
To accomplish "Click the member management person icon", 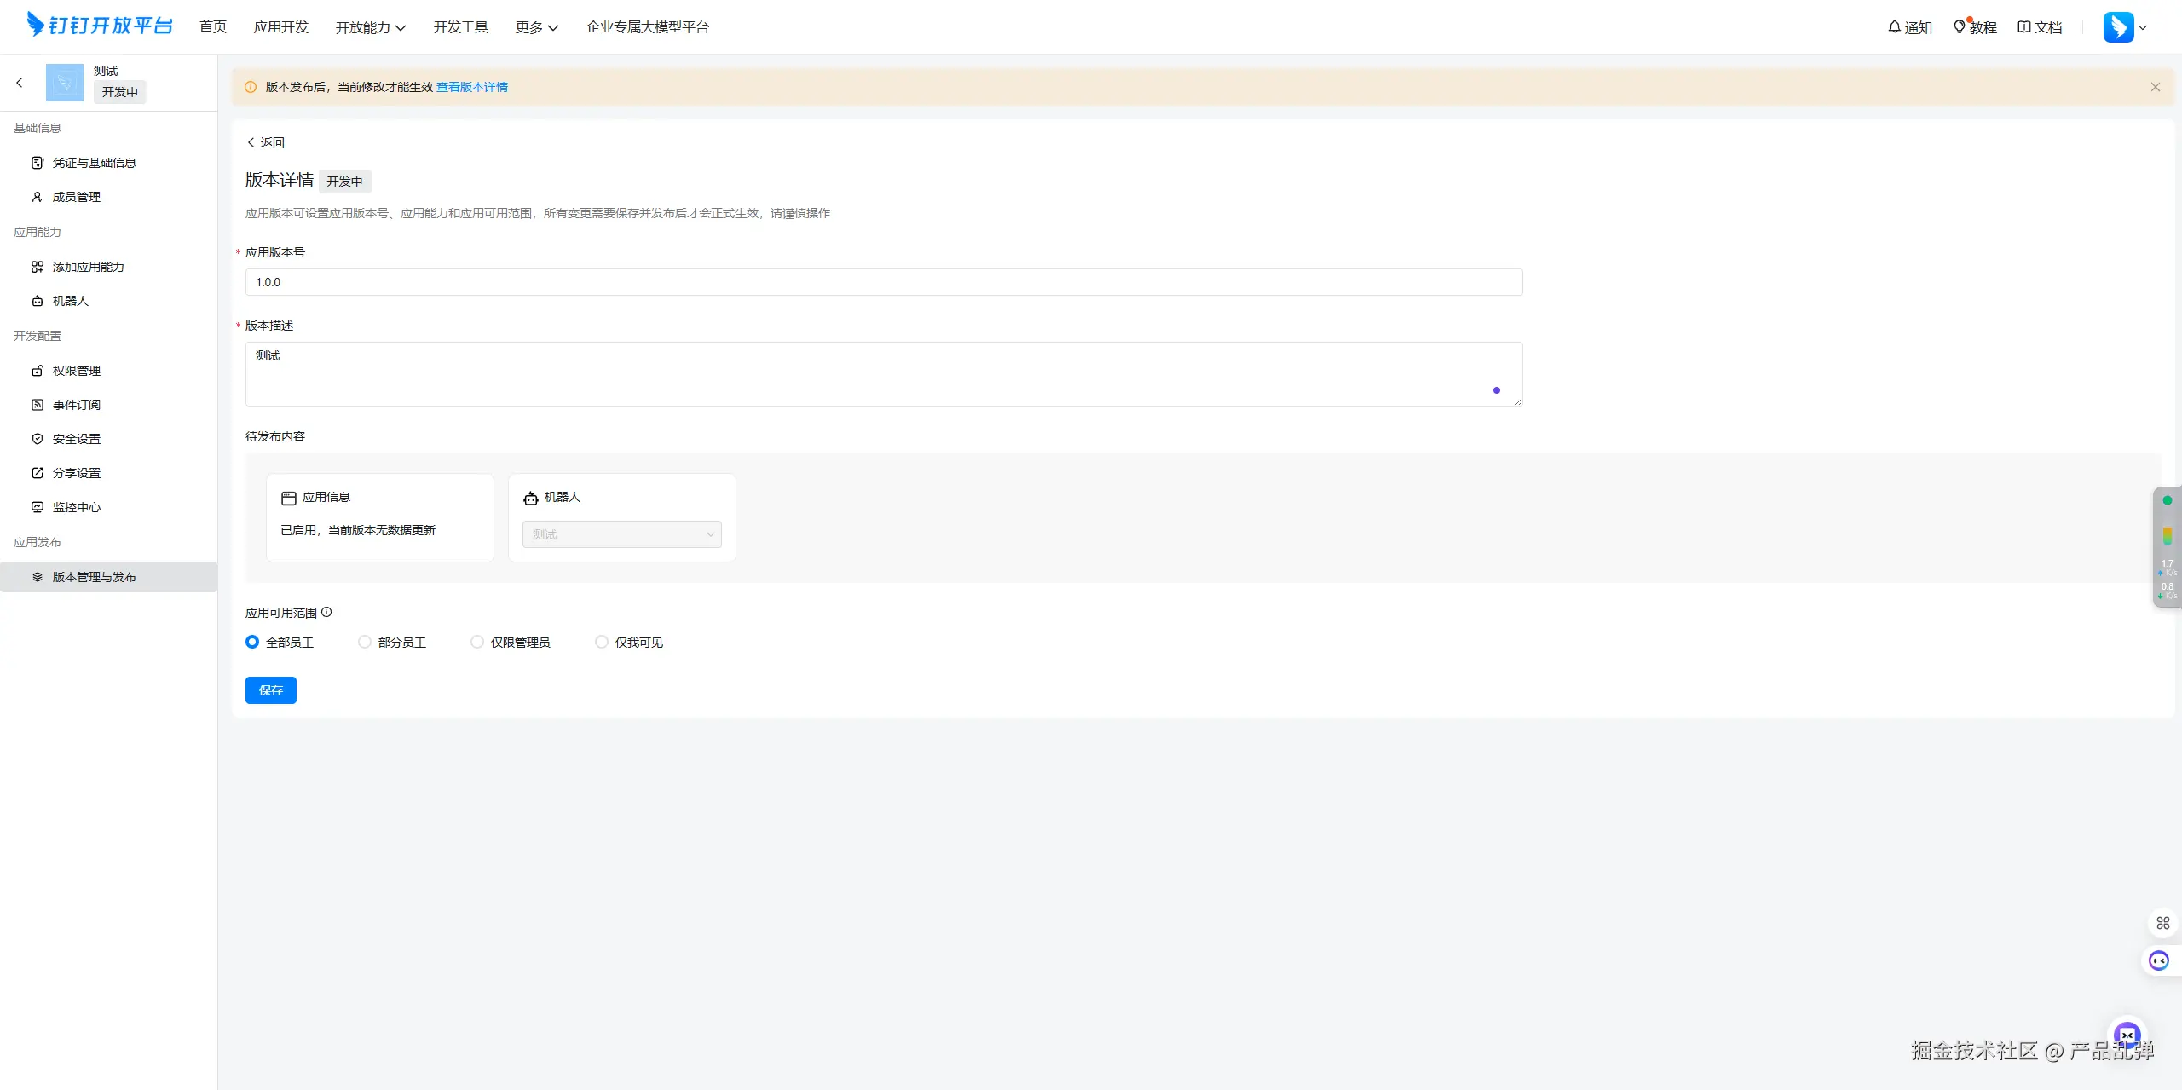I will [x=38, y=197].
